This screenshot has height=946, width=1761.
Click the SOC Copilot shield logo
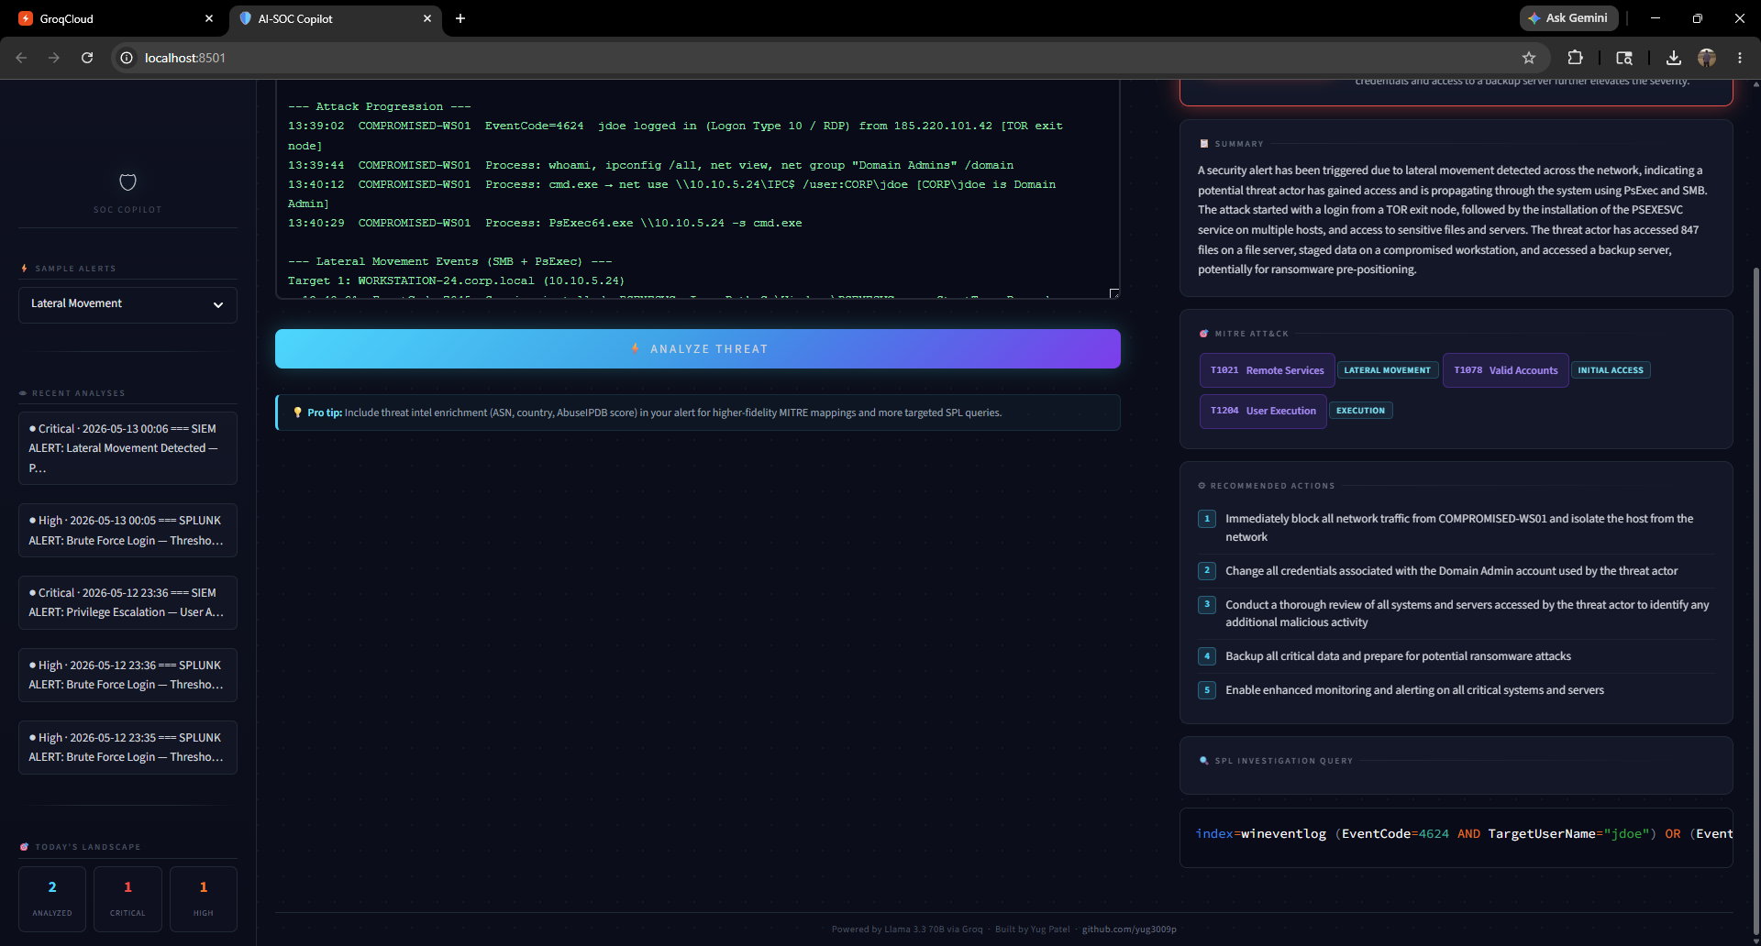click(128, 181)
